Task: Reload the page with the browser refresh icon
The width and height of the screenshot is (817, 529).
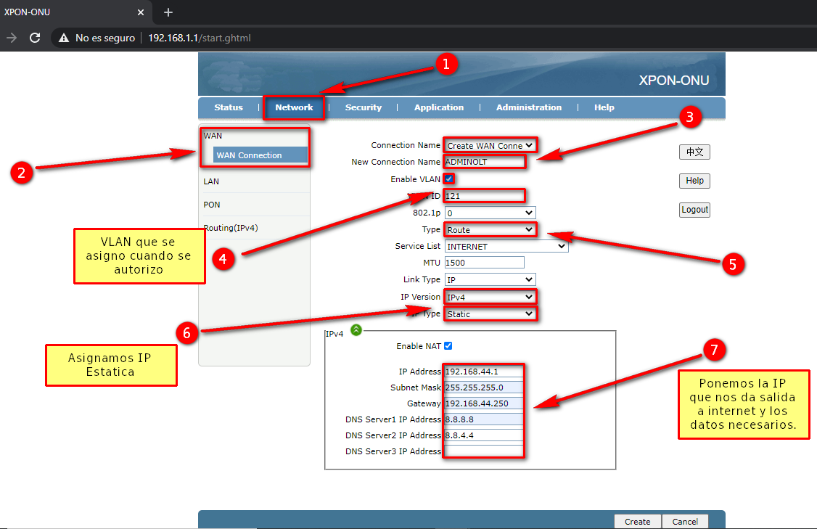Action: (x=35, y=38)
